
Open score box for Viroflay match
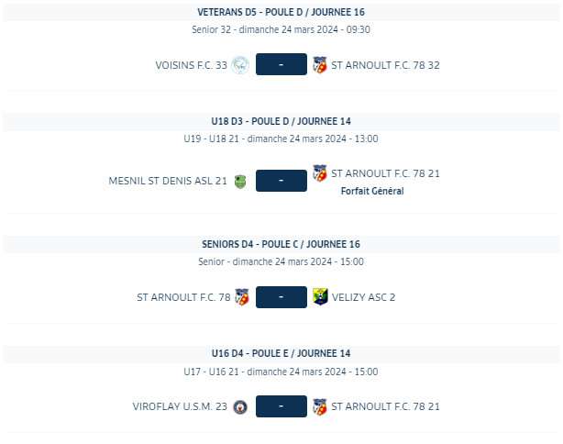[x=281, y=406]
